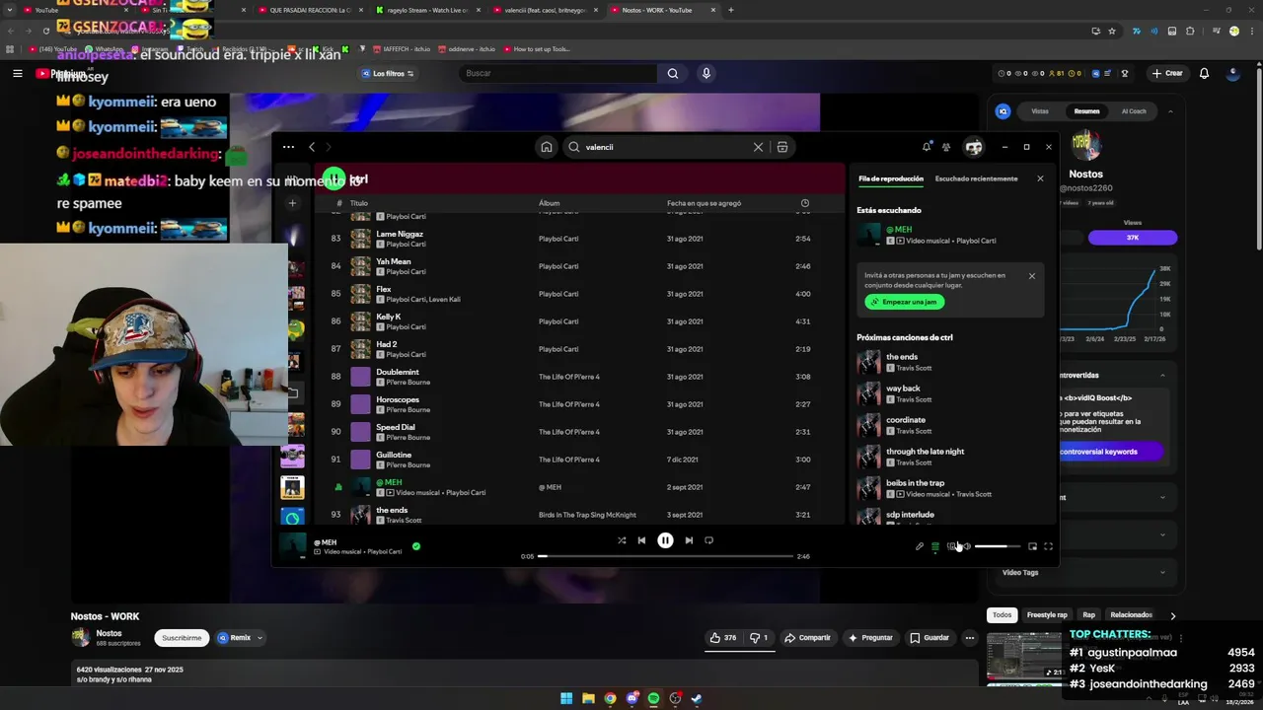Screen dimensions: 1263x710
Task: Click Suscribirme button for Nostos
Action: click(x=182, y=638)
